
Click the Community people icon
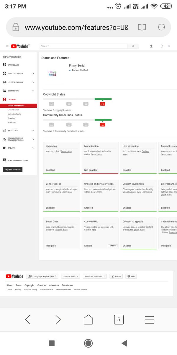pyautogui.click(x=4, y=91)
